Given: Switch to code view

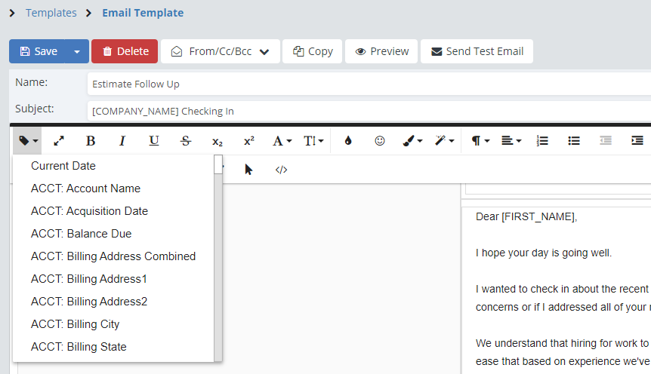Looking at the screenshot, I should tap(281, 170).
